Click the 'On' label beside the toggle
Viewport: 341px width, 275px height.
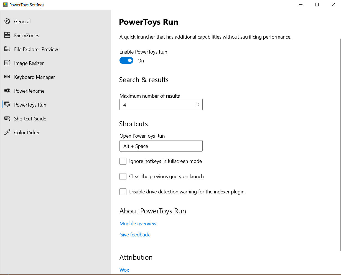click(x=141, y=61)
